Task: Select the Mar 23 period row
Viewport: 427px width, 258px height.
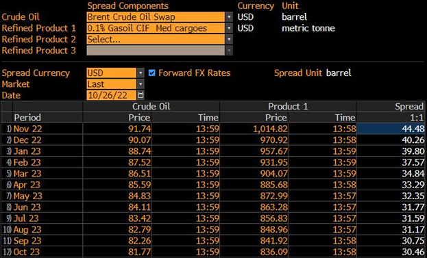Action: pos(212,173)
